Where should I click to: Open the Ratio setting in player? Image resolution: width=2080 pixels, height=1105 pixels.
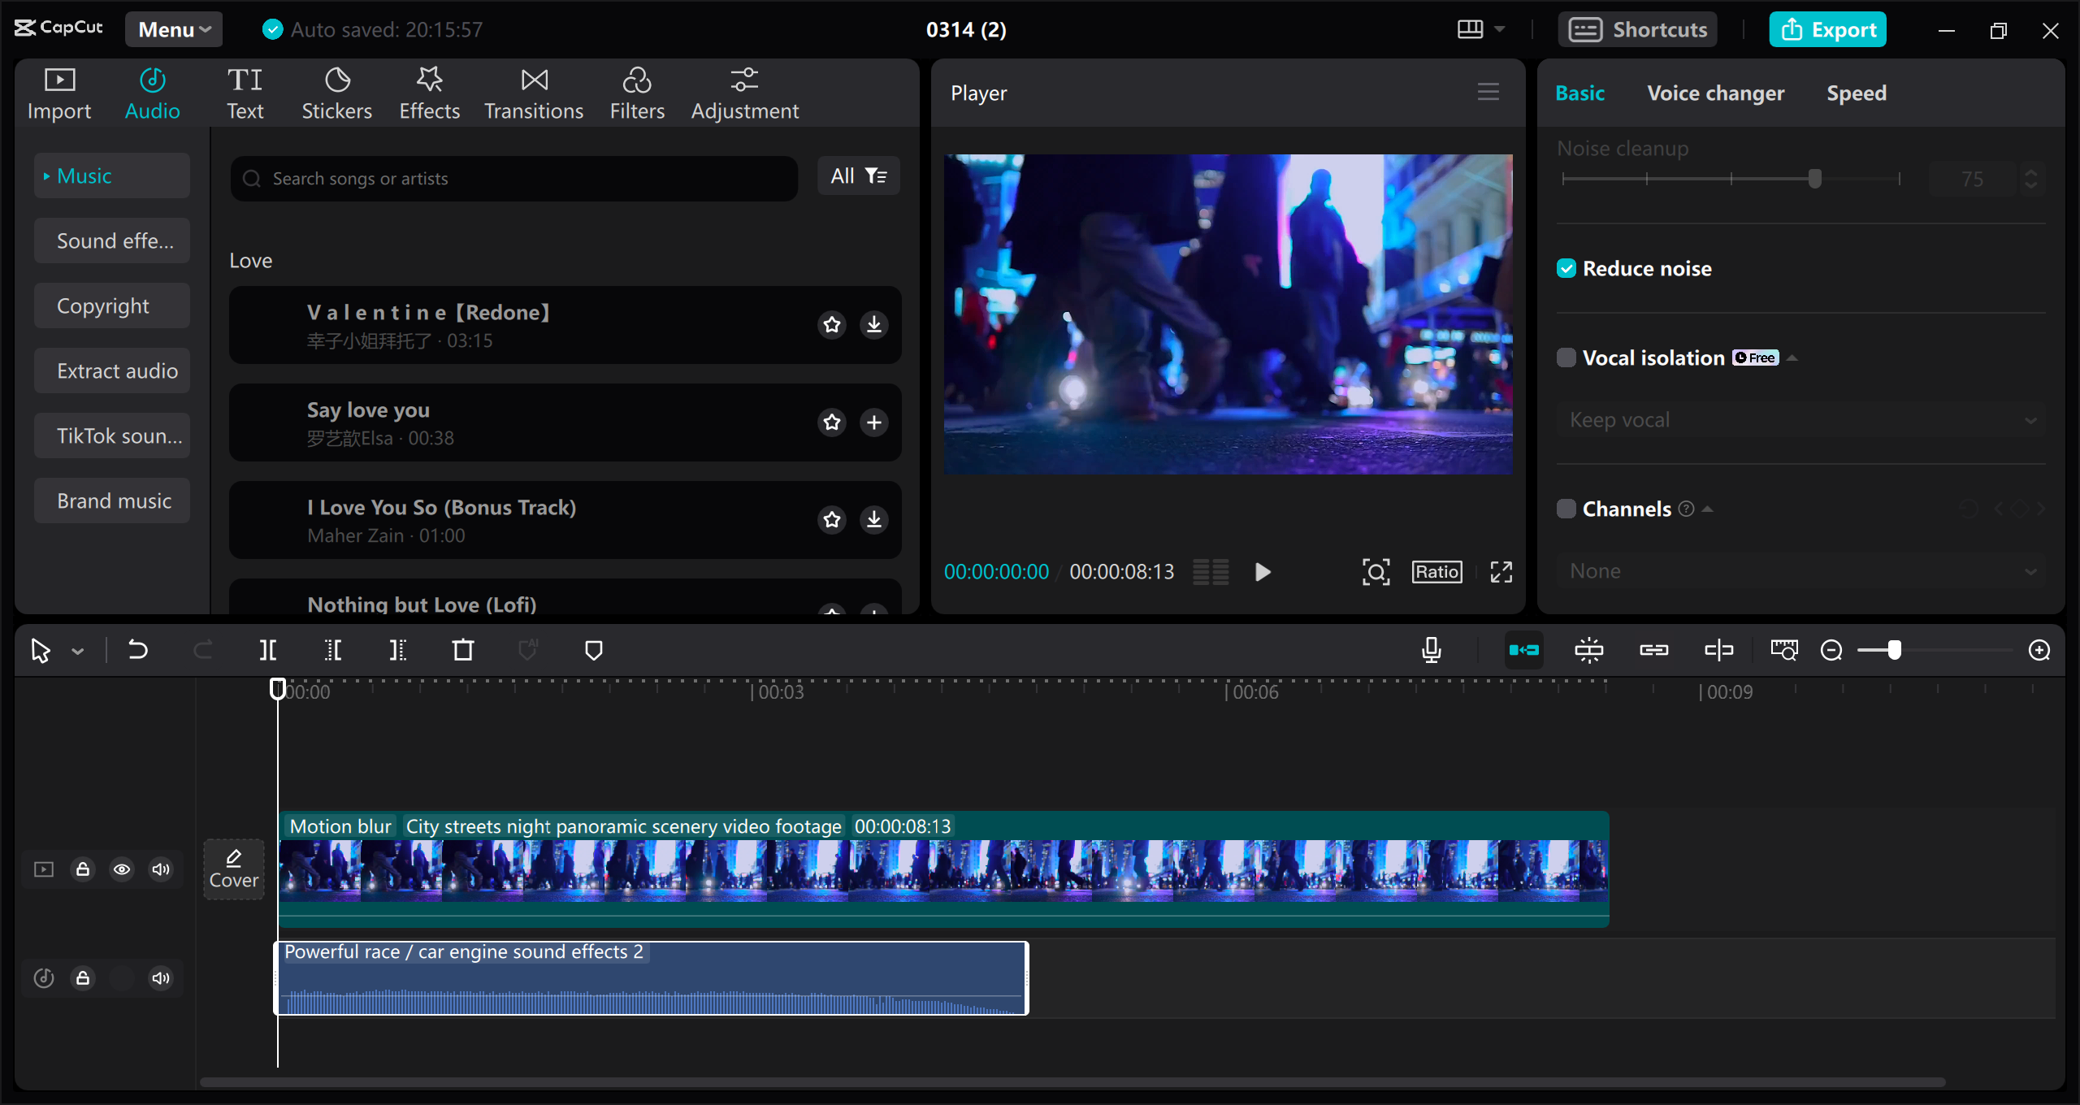click(x=1436, y=572)
